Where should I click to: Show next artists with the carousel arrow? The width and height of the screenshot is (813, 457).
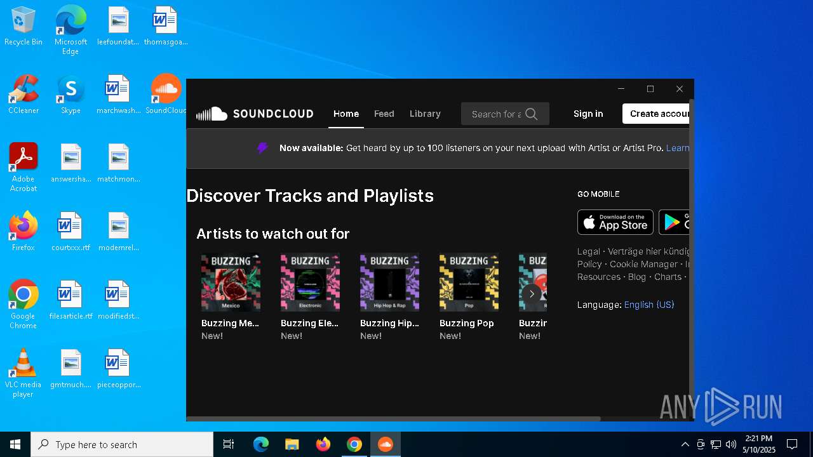[532, 294]
